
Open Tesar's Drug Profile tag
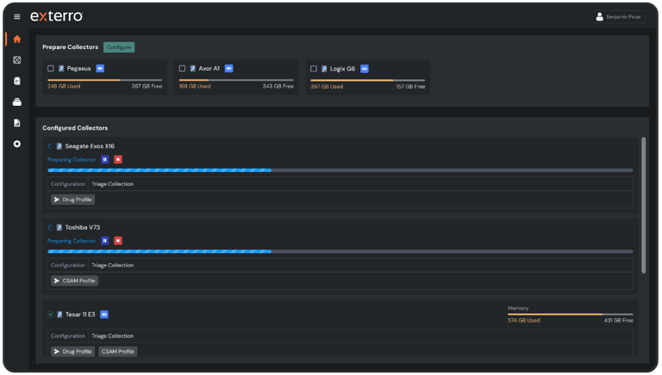pyautogui.click(x=72, y=352)
